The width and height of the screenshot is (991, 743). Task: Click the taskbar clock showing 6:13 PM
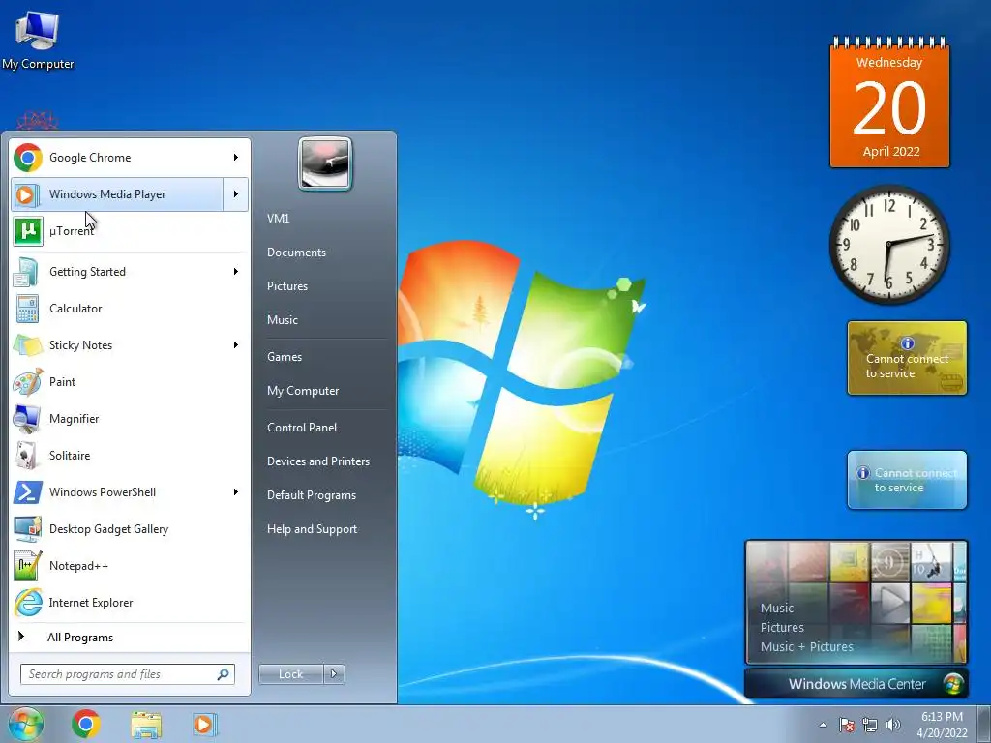(x=942, y=725)
